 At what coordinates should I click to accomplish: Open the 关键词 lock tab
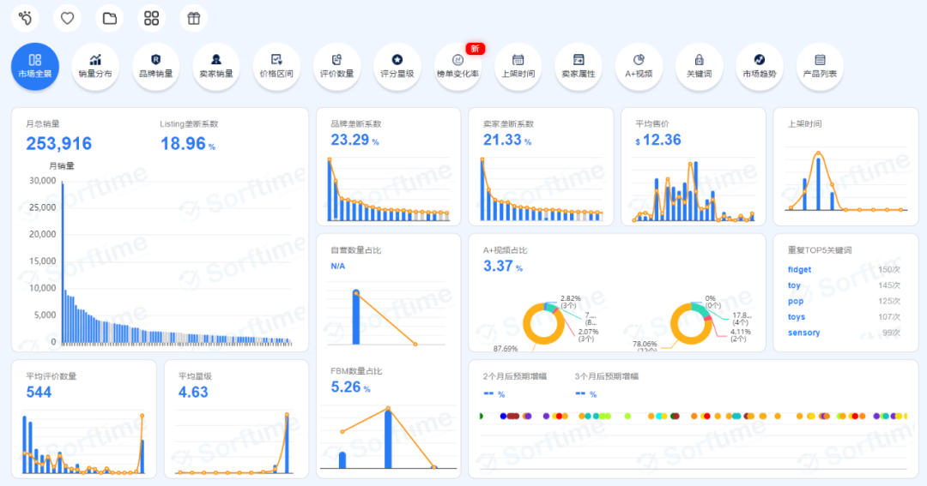click(x=699, y=67)
